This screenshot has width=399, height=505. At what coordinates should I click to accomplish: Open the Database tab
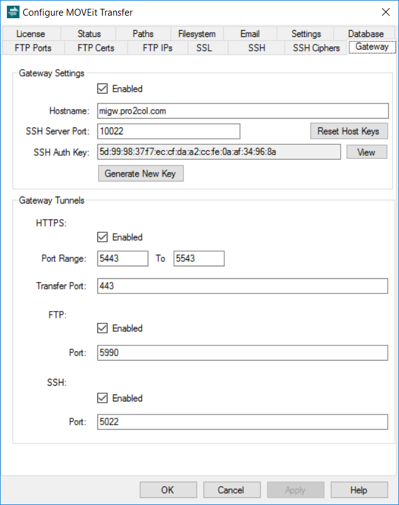[x=366, y=33]
